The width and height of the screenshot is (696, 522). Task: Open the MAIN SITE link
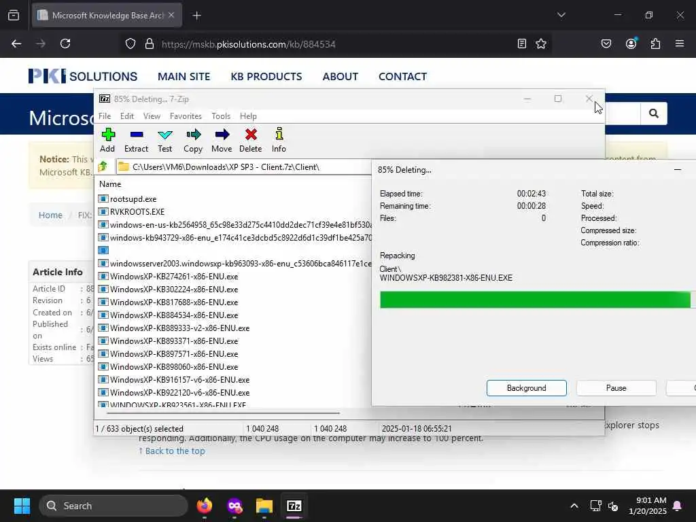[184, 76]
